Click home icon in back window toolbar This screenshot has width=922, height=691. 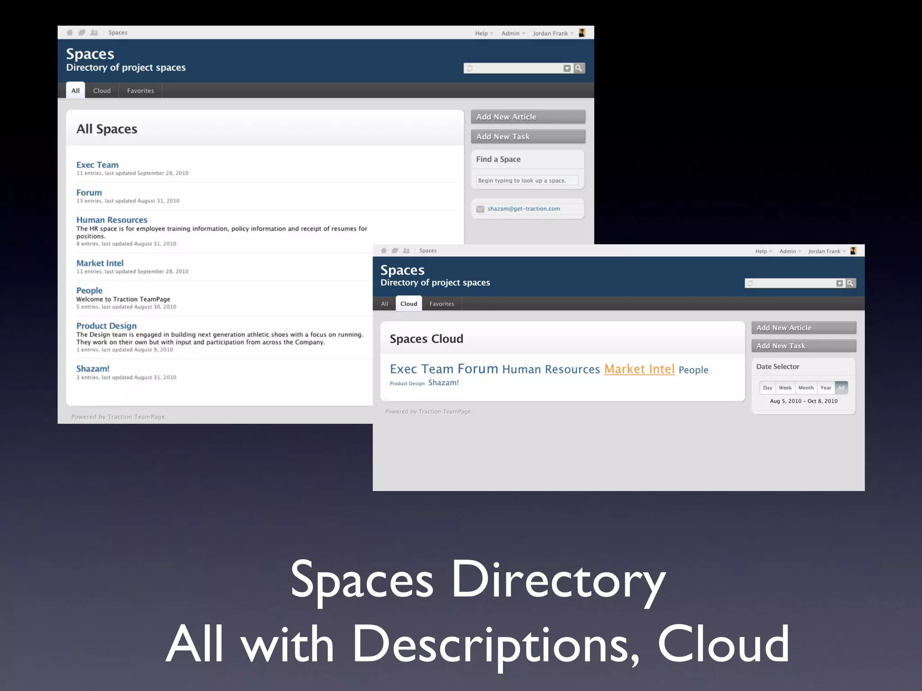click(70, 32)
